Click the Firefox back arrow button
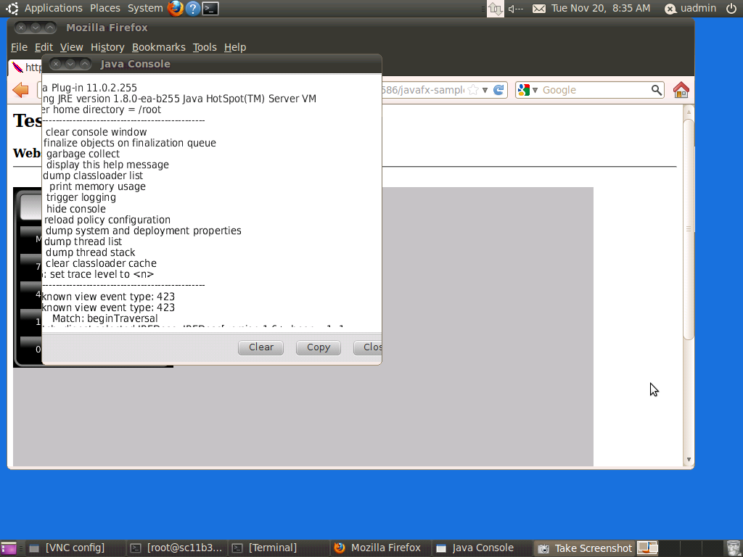Screen dimensions: 743x557 [21, 90]
